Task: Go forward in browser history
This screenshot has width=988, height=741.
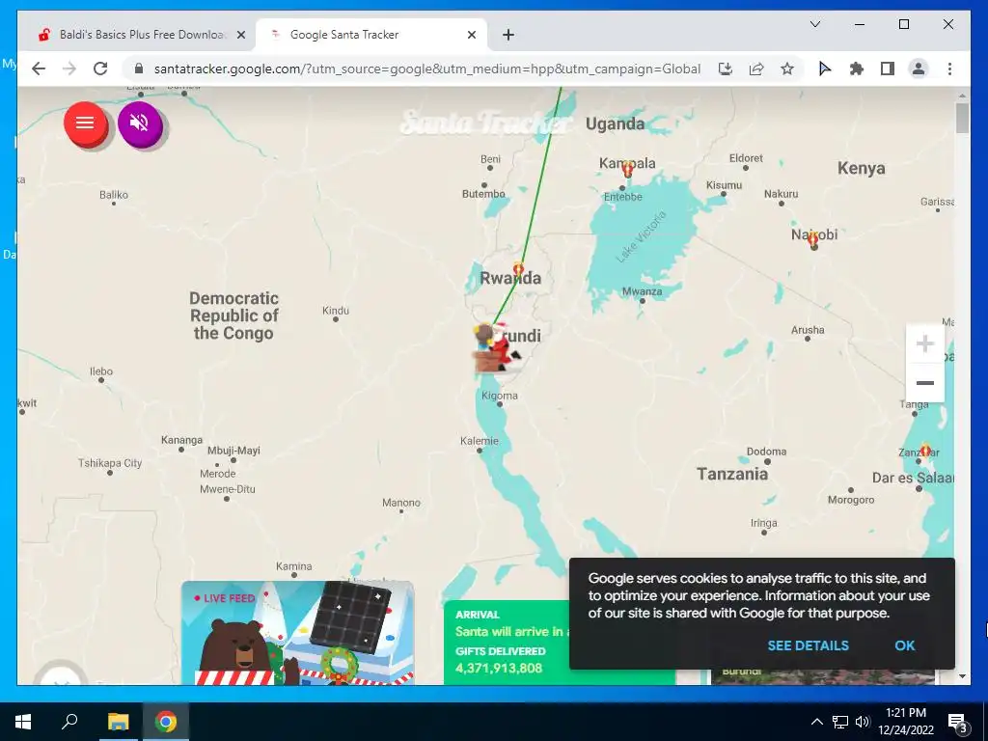Action: 69,69
